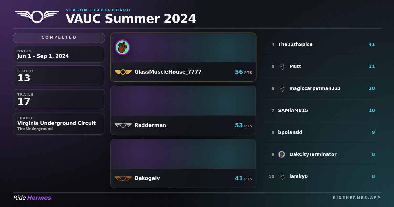This screenshot has width=394, height=207.
Task: Click magiccarpetman222's avatar icon
Action: [x=282, y=88]
